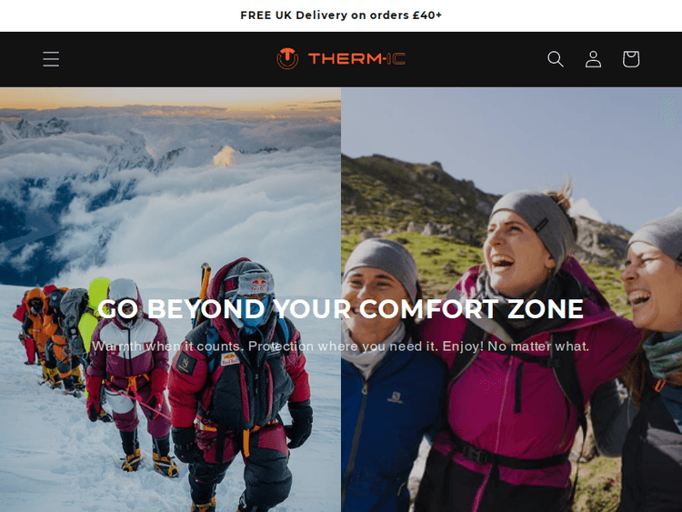Click the orange Therm-ic power symbol logo

coord(287,58)
